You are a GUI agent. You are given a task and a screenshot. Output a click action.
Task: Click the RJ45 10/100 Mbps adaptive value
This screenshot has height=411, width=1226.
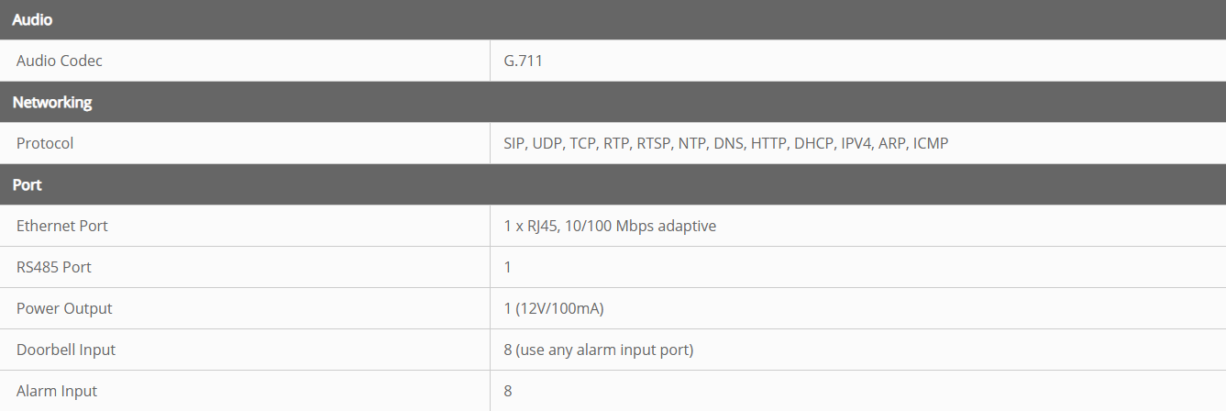tap(610, 226)
